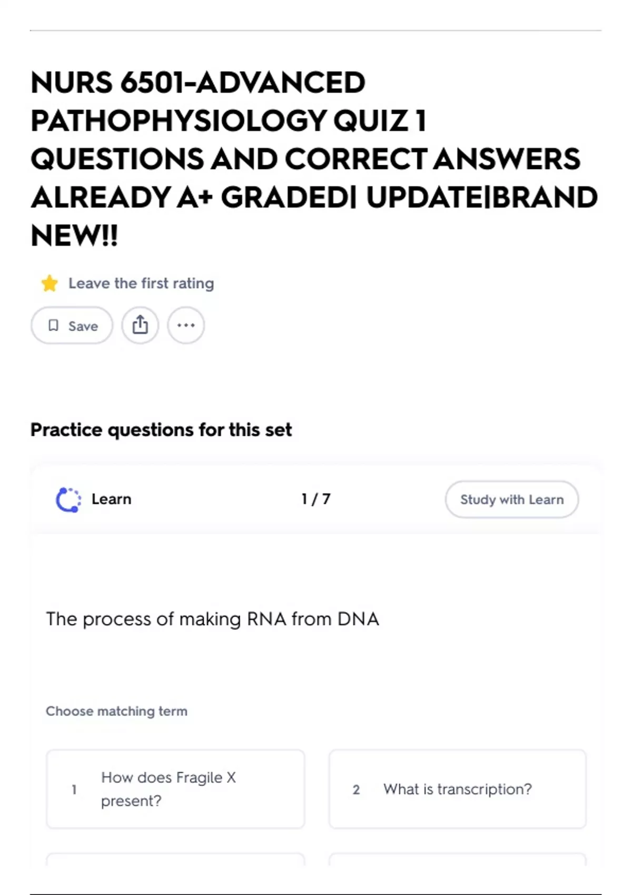632x895 pixels.
Task: Click the yellow star rating icon
Action: (x=50, y=283)
